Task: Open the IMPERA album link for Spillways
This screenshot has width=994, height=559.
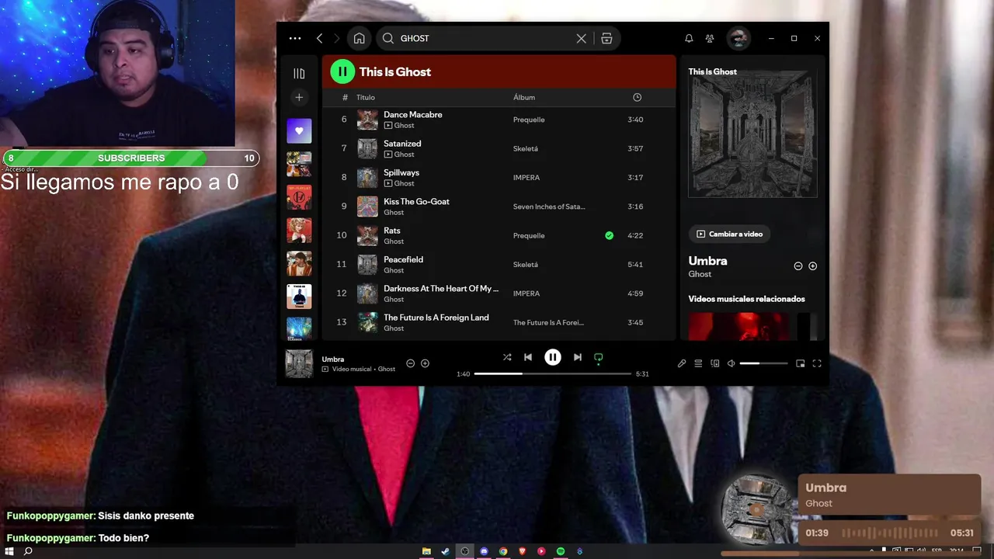Action: tap(527, 178)
